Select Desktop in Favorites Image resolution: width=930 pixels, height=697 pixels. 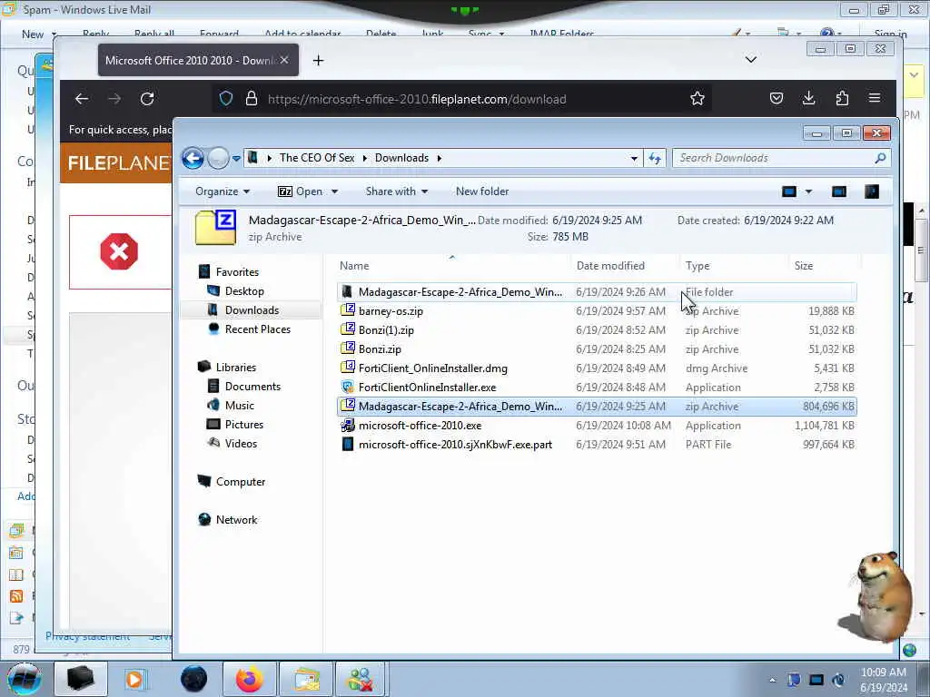[x=244, y=291]
